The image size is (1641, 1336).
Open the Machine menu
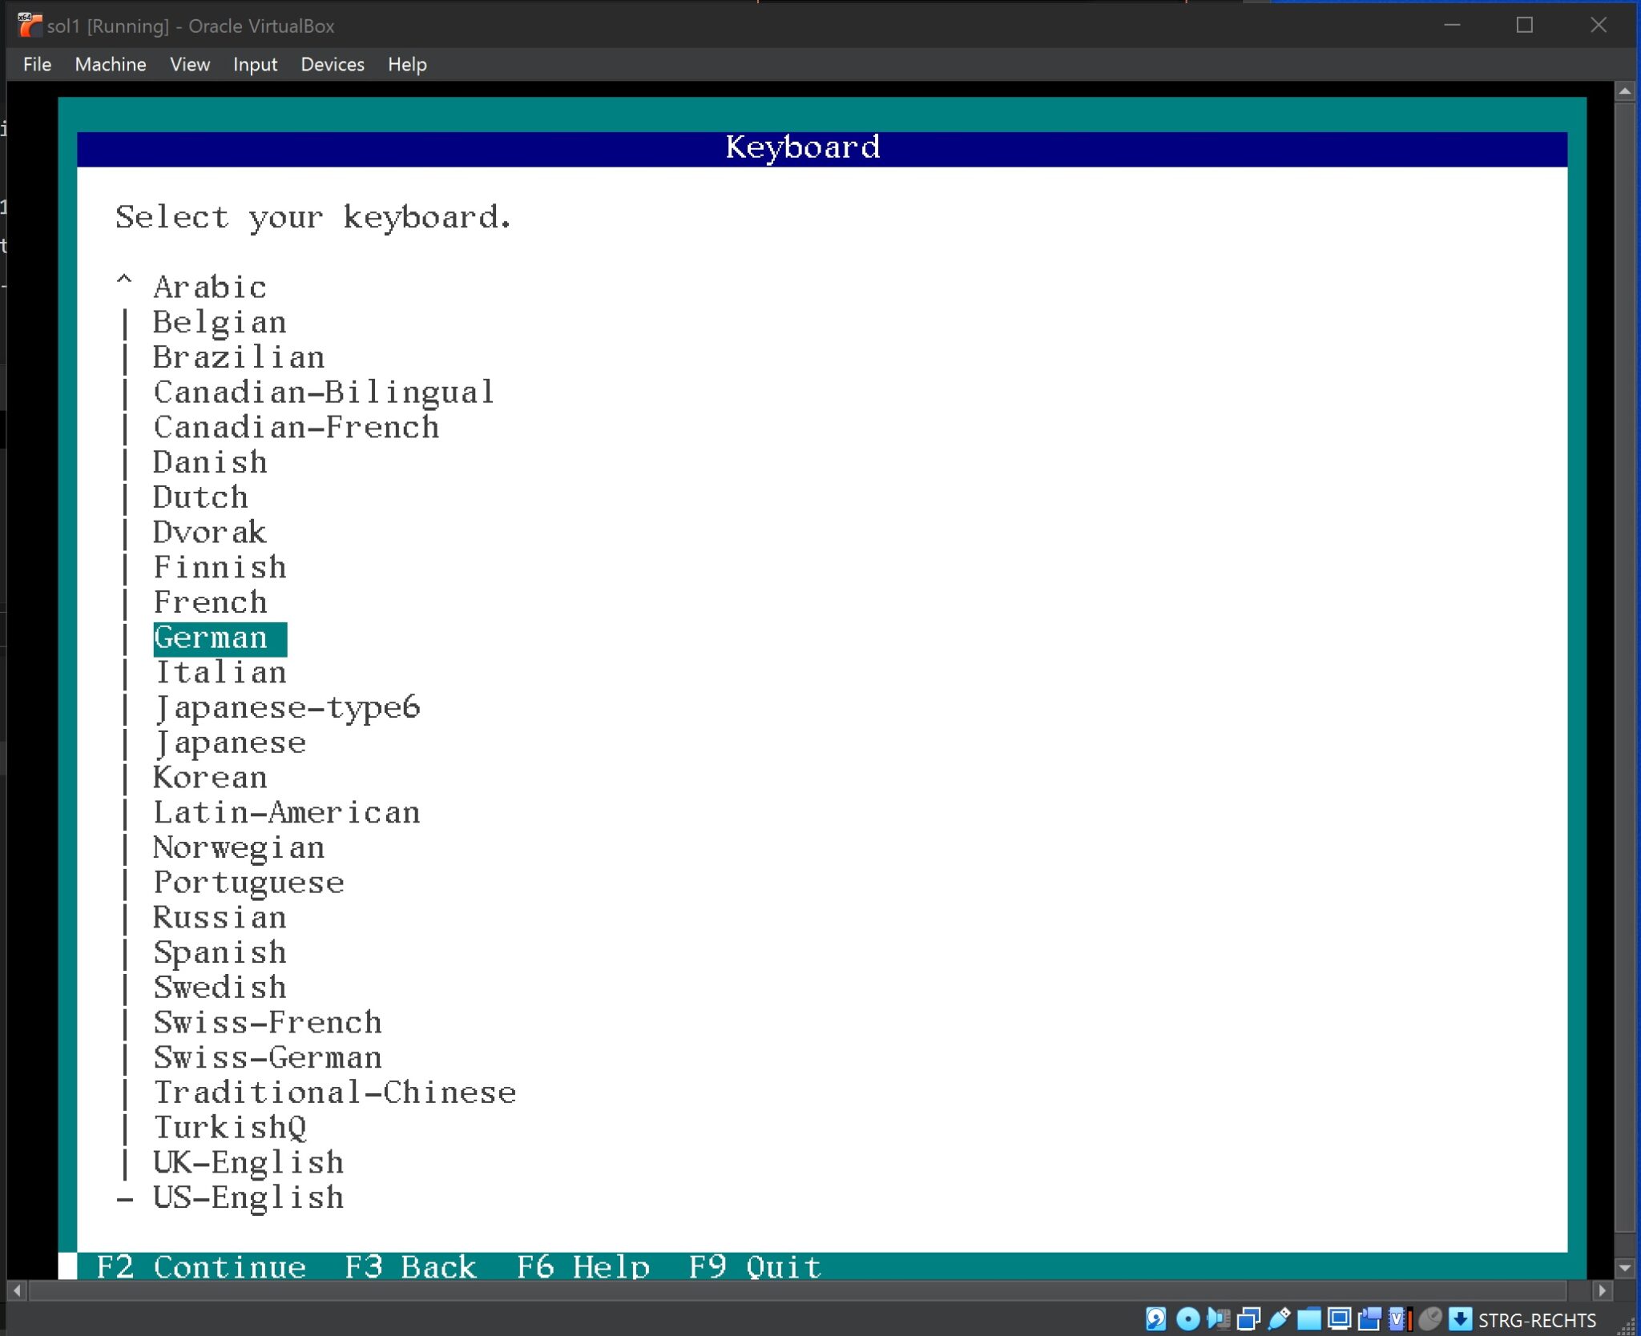110,64
